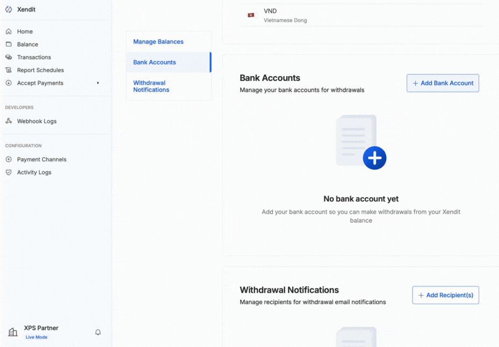Click the Add Bank Account button

443,83
